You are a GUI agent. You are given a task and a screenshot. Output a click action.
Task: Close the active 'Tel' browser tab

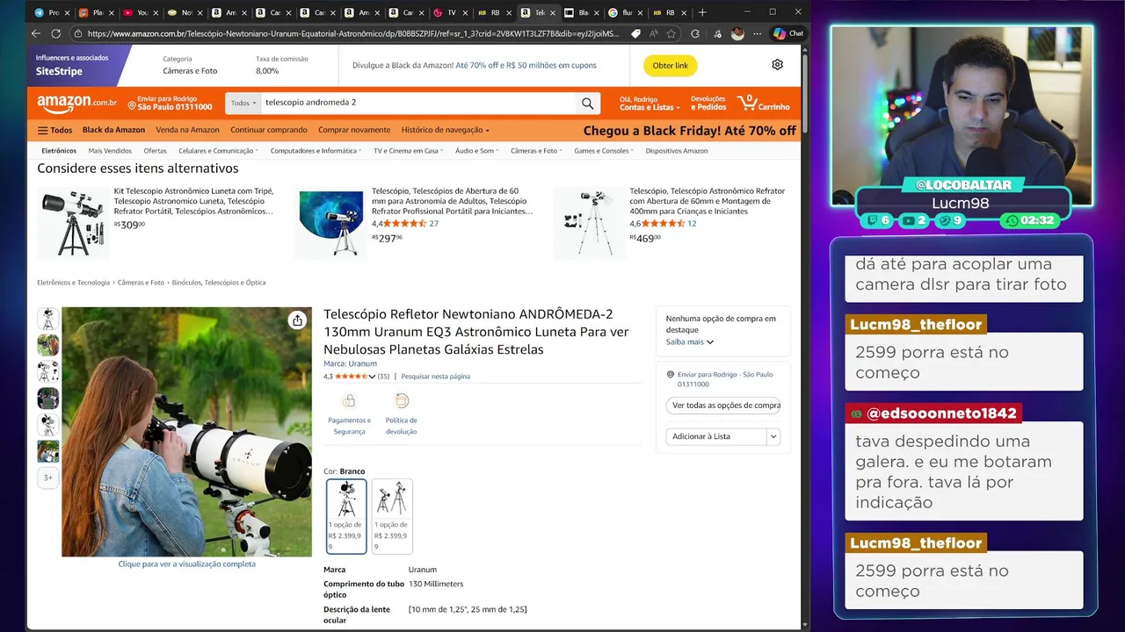[x=552, y=12]
